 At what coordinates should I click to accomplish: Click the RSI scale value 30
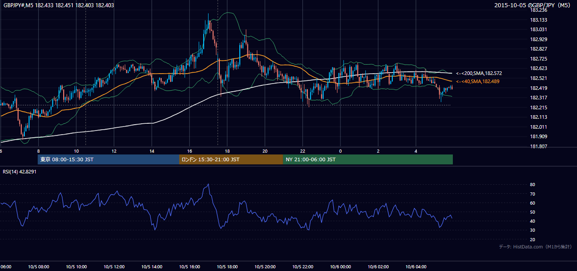[x=533, y=230]
